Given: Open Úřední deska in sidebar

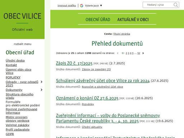Looking at the screenshot, I should coord(15,61).
